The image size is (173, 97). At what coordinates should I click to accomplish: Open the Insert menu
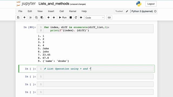[51, 11]
